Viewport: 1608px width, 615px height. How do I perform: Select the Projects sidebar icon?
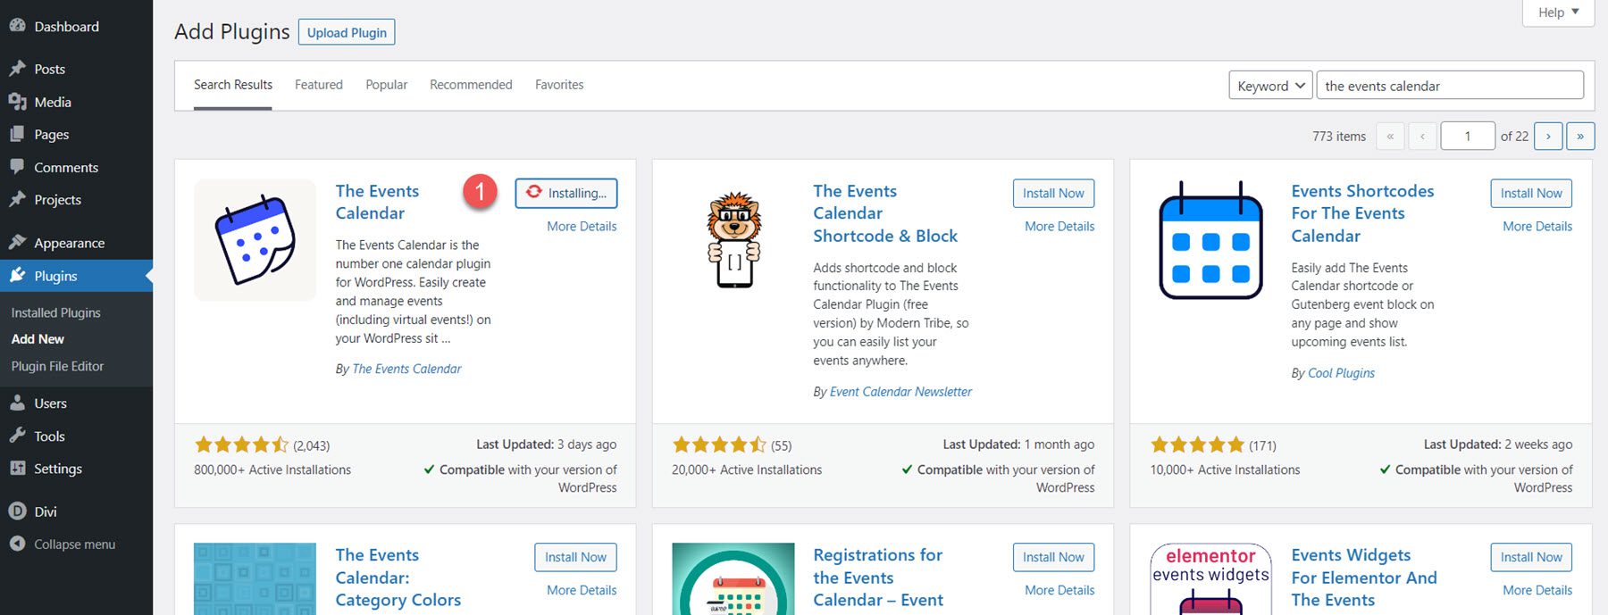[20, 199]
